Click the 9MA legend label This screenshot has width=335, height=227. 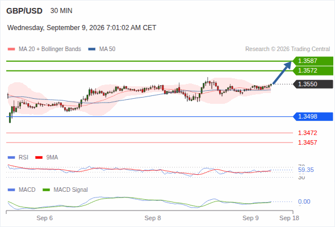click(52, 158)
